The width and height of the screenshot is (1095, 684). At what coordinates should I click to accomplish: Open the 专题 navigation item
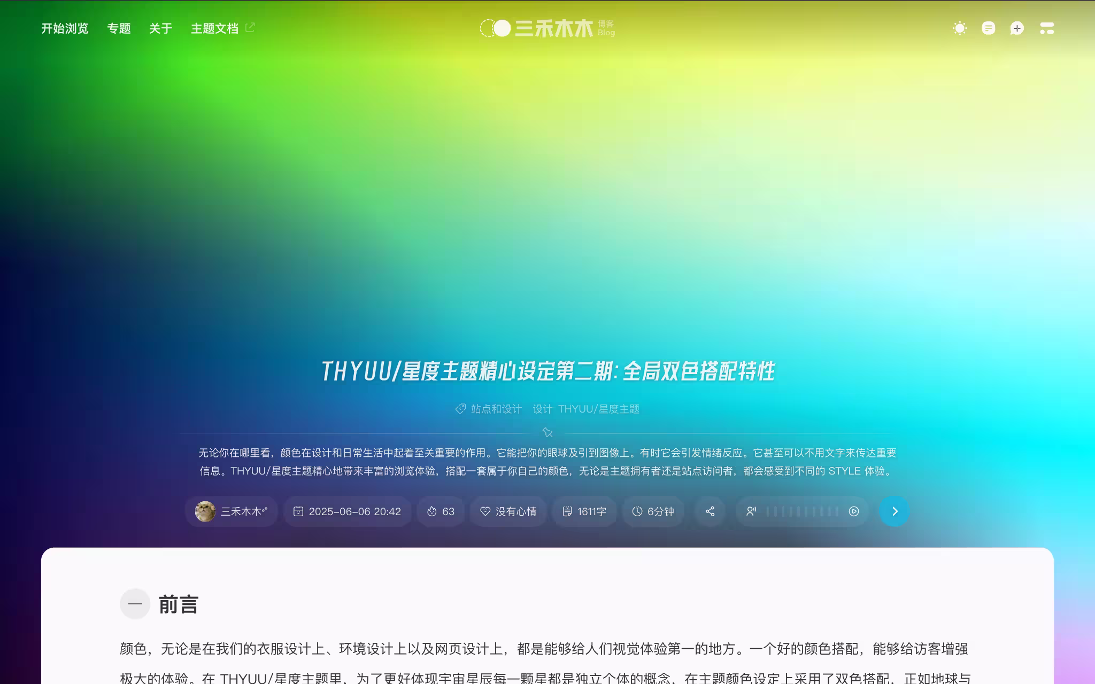pos(119,28)
